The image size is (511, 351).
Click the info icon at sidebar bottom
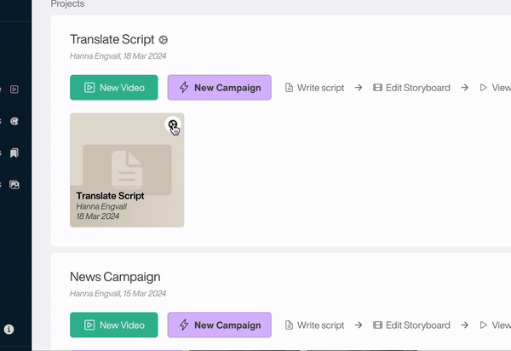coord(9,329)
